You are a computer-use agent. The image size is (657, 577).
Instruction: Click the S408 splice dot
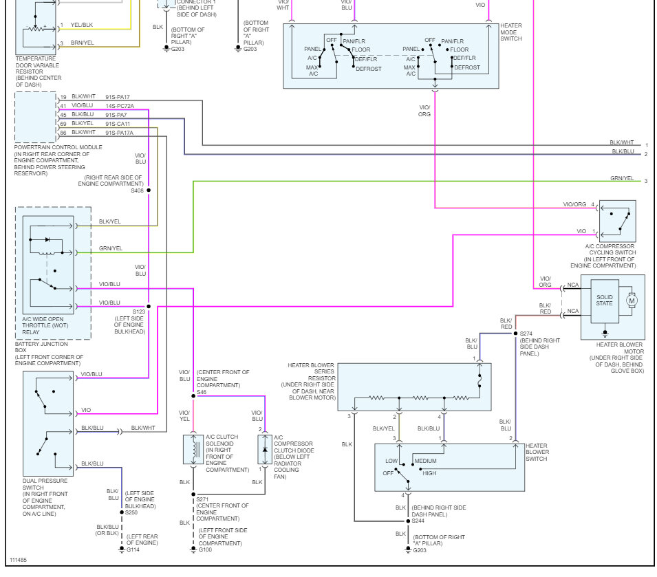tap(149, 190)
